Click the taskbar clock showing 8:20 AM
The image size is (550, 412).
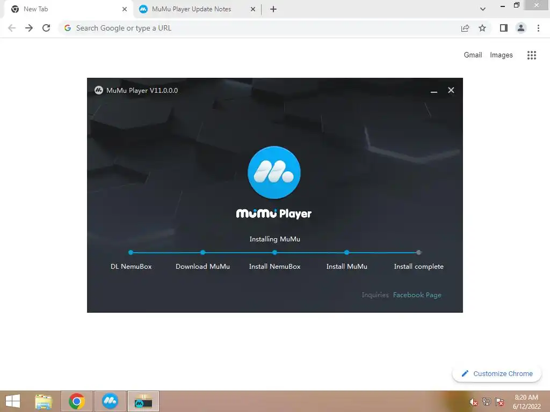click(526, 402)
